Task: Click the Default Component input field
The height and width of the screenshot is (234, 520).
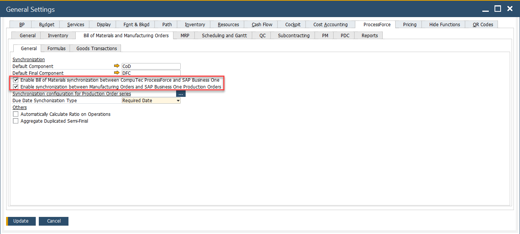Action: click(x=151, y=66)
